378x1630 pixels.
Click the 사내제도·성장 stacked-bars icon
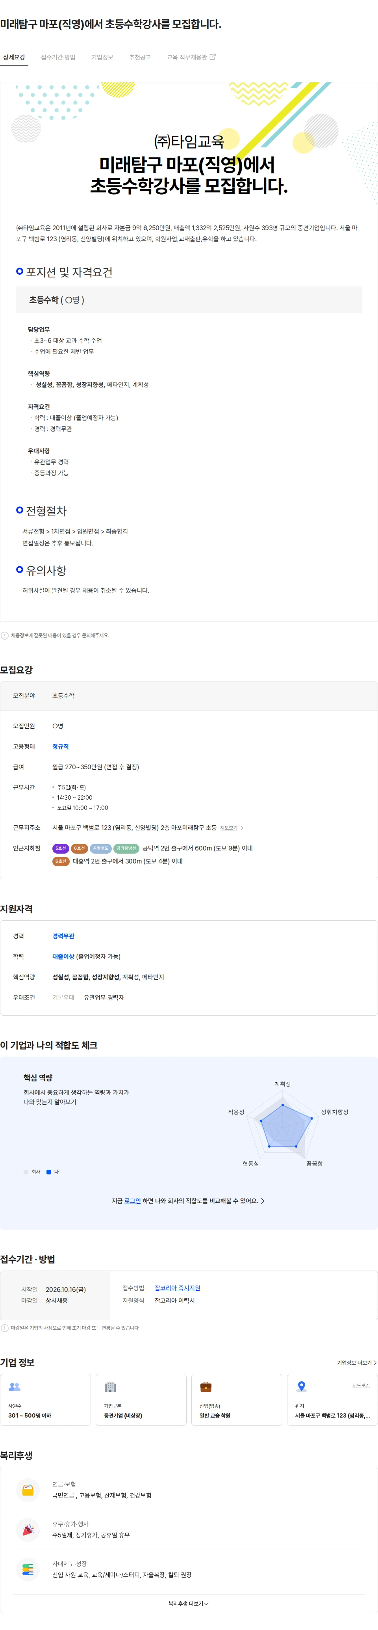point(28,1569)
